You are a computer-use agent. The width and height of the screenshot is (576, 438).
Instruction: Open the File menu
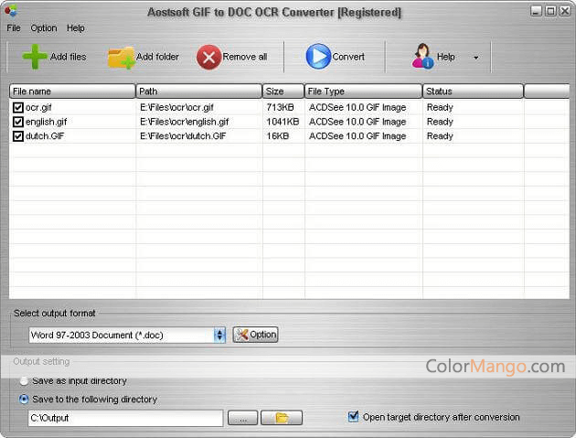click(14, 28)
